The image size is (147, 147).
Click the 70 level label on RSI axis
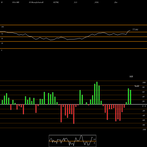coord(2,34)
